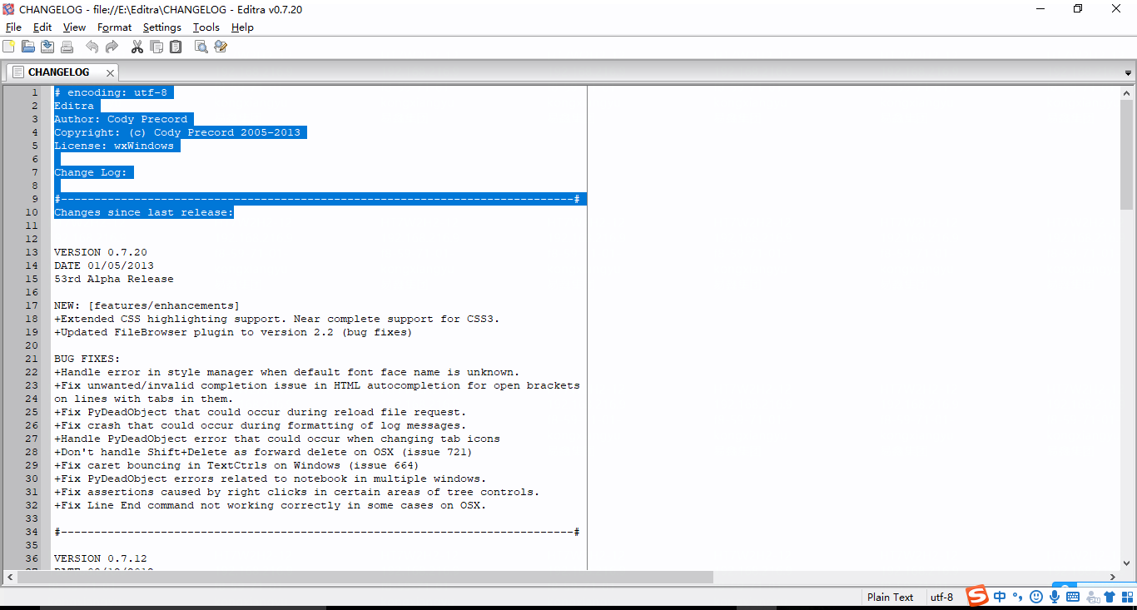
Task: Click the Print toolbar icon
Action: point(67,47)
